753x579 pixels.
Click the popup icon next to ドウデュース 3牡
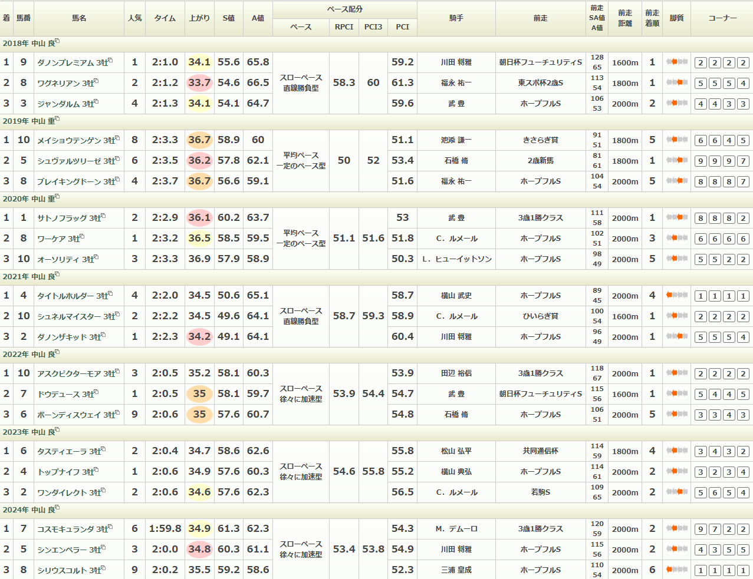96,392
